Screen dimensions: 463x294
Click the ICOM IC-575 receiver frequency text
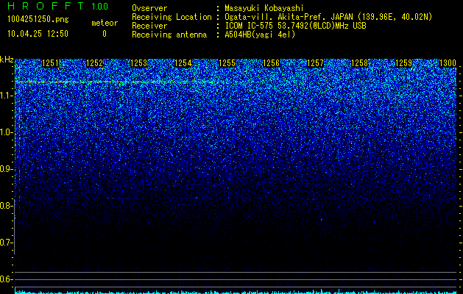(x=296, y=26)
